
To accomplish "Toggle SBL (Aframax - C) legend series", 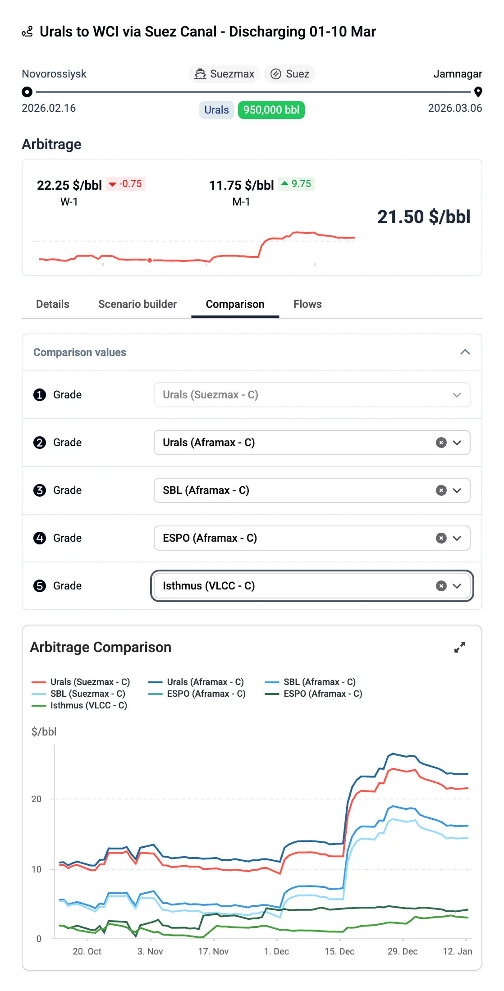I will tap(311, 682).
